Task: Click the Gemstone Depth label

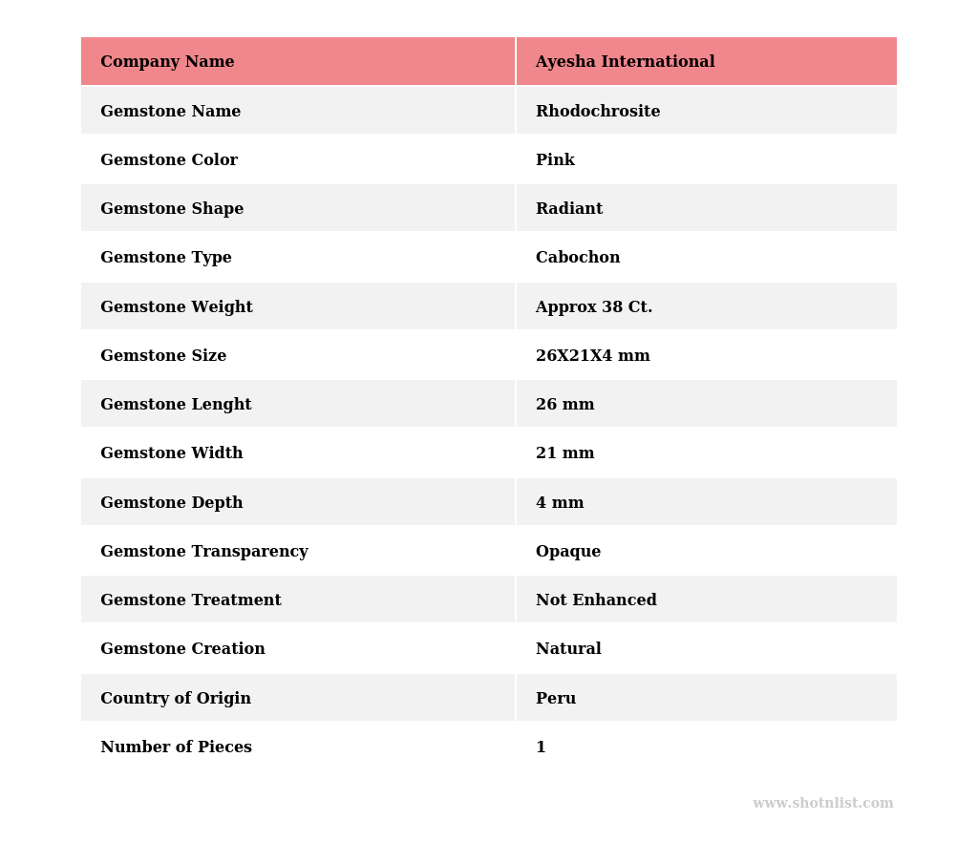Action: pos(172,503)
